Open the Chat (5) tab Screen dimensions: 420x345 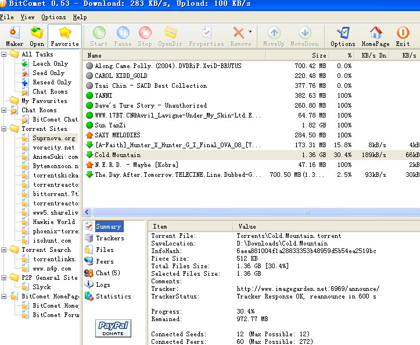coord(108,273)
